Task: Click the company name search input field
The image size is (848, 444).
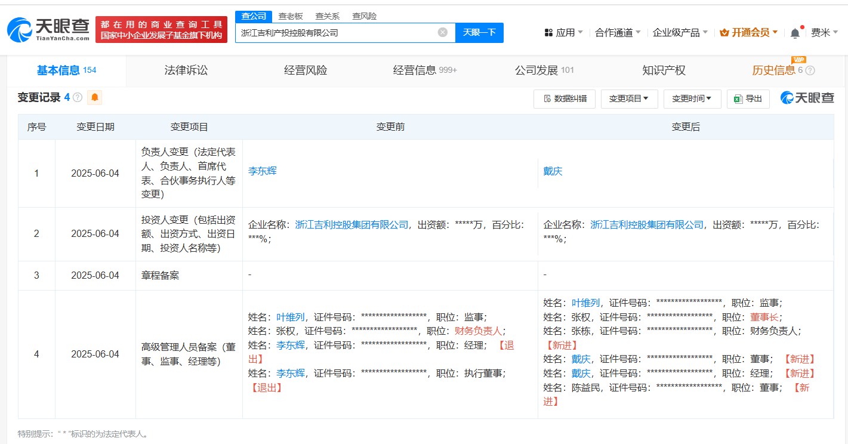Action: pos(337,32)
